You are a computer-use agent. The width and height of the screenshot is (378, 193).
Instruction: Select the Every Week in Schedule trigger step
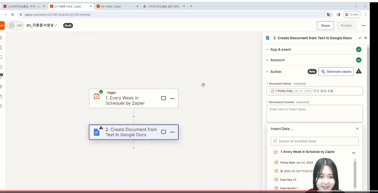(134, 98)
